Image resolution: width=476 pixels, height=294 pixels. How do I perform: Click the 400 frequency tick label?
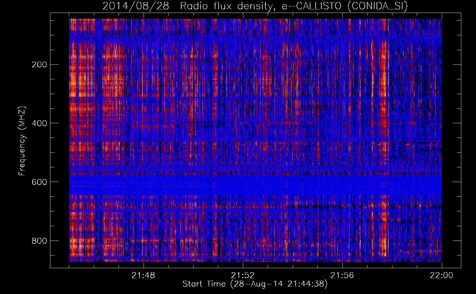click(39, 123)
